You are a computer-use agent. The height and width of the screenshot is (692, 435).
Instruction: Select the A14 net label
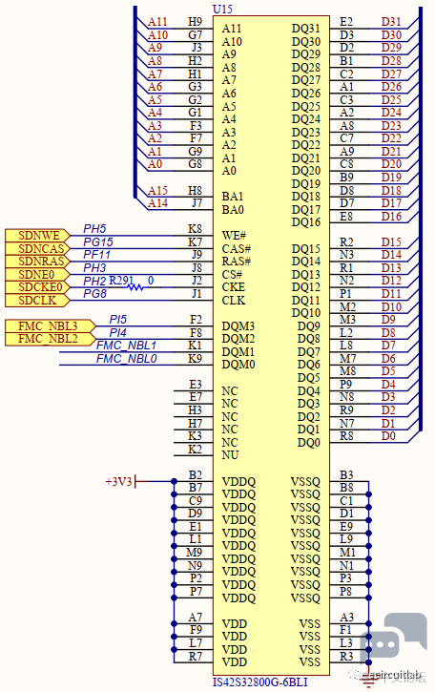tap(157, 203)
